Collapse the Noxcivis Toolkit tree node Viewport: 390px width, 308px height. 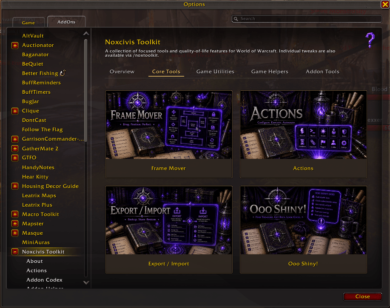click(x=15, y=252)
